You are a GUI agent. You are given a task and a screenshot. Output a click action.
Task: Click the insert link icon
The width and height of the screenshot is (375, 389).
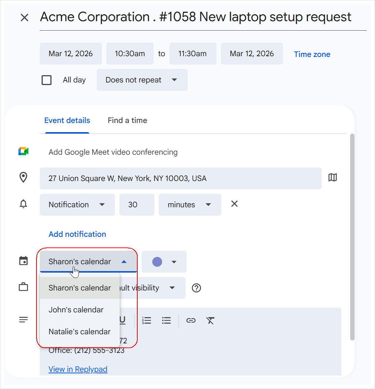(191, 320)
